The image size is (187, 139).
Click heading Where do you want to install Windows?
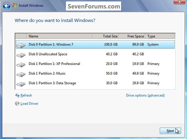55,20
